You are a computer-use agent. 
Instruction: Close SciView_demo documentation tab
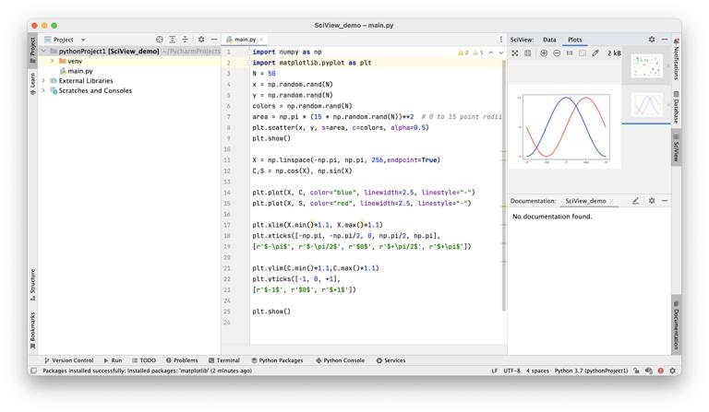[x=612, y=201]
